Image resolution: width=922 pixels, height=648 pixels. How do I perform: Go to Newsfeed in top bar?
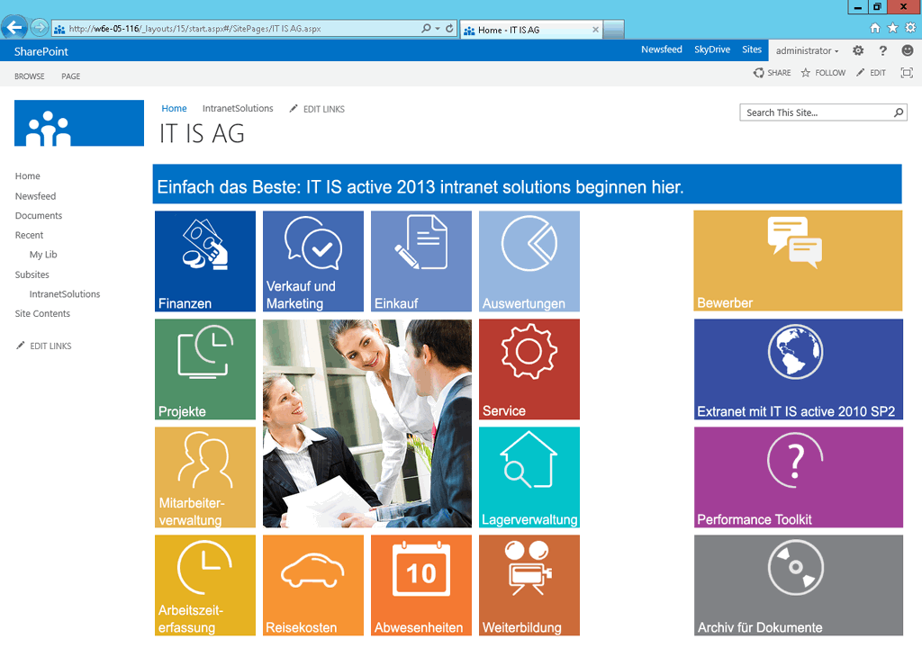(662, 50)
